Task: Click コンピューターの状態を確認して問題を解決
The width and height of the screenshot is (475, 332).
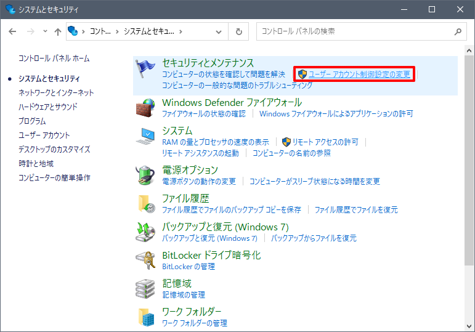Action: (x=224, y=74)
